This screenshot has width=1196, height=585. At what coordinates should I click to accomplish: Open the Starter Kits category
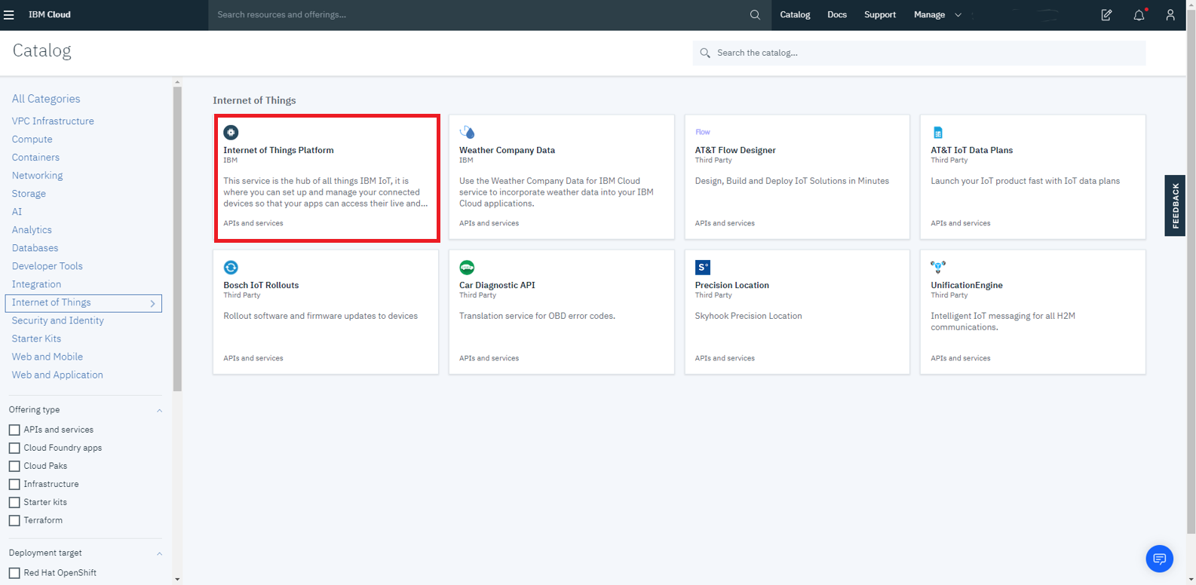coord(36,338)
